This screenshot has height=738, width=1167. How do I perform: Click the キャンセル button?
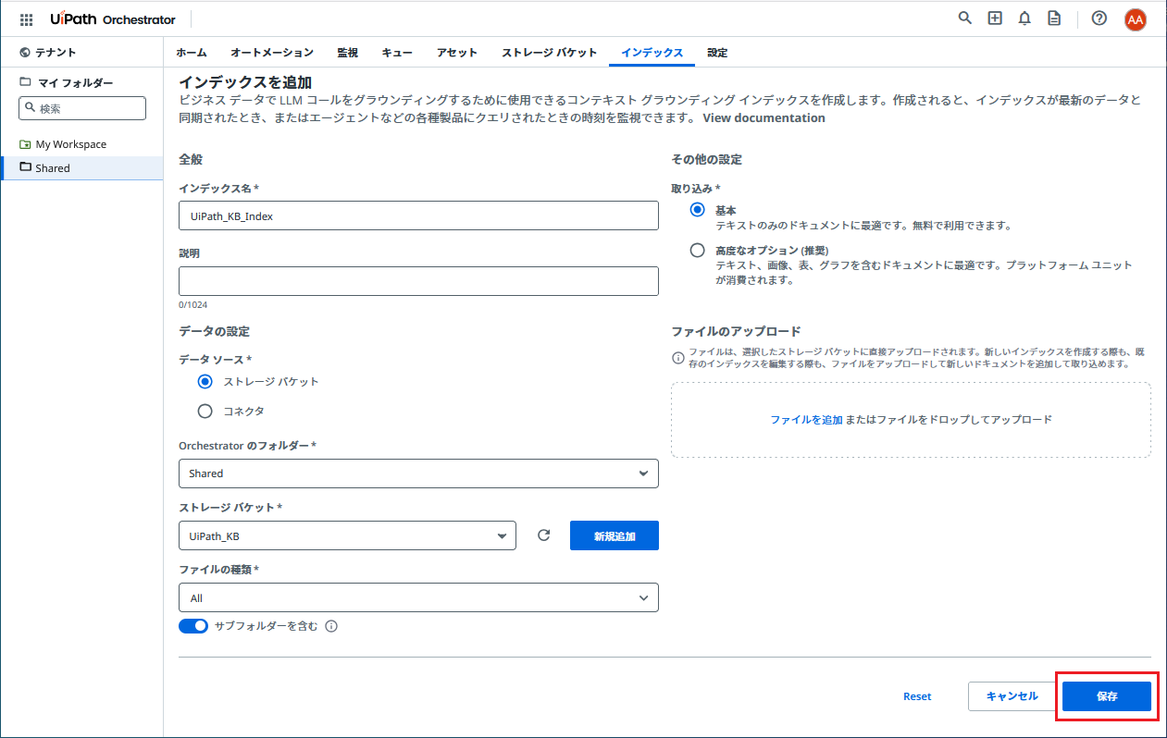(1012, 696)
